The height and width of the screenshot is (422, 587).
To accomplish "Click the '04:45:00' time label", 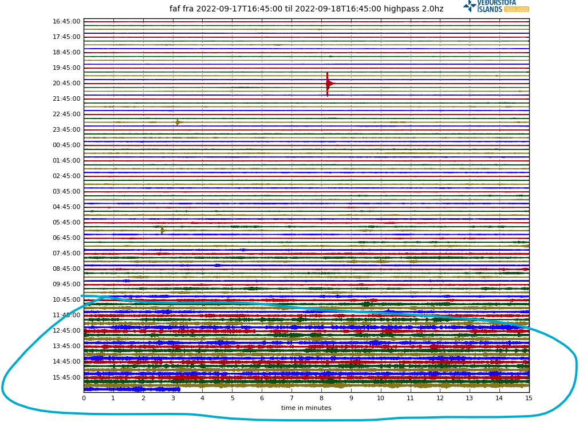I will pos(66,207).
